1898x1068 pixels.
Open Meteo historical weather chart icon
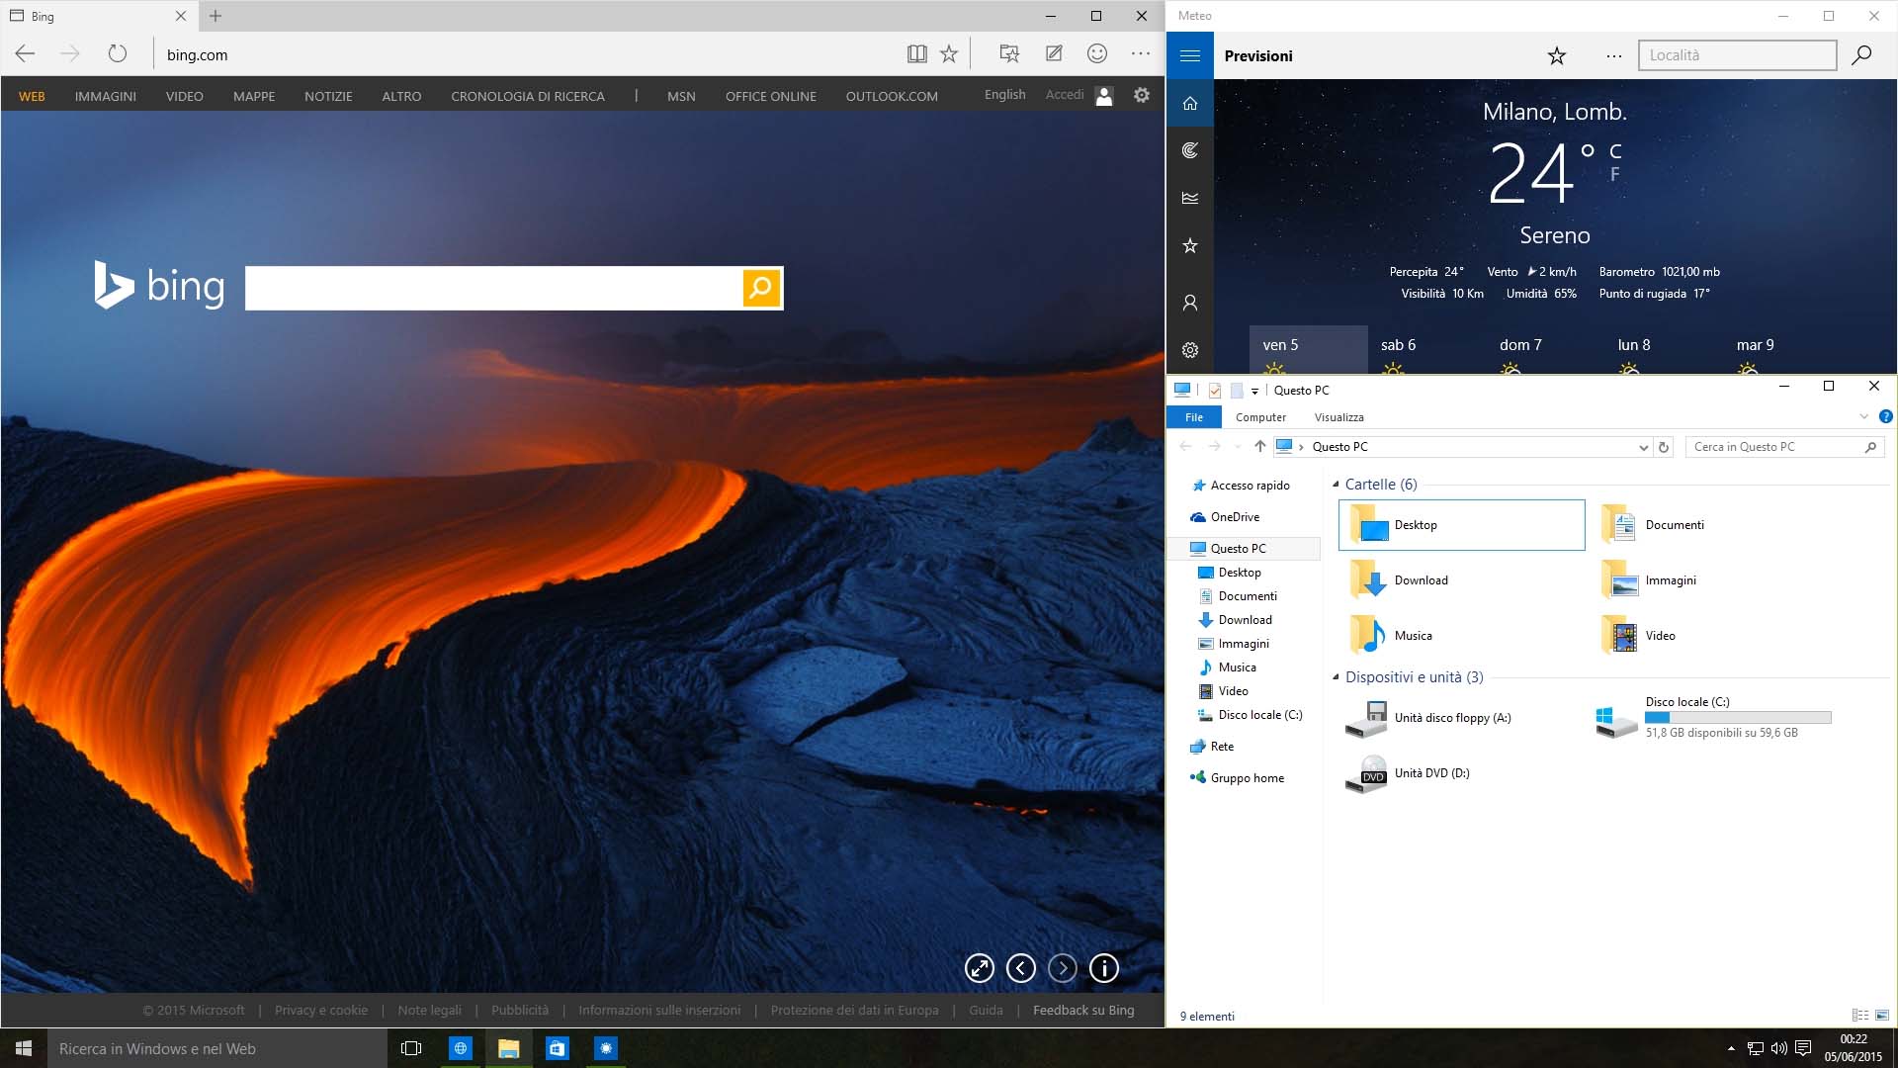1190,198
